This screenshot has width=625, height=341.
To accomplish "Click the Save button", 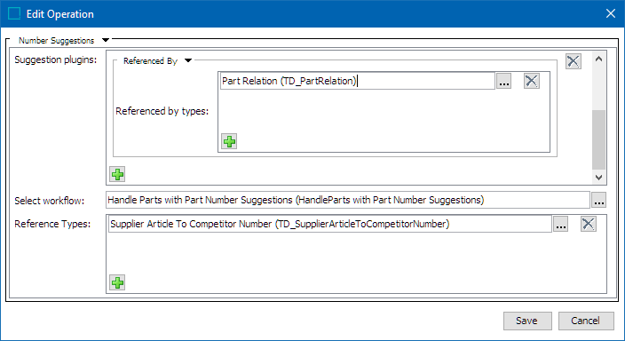I will point(527,321).
